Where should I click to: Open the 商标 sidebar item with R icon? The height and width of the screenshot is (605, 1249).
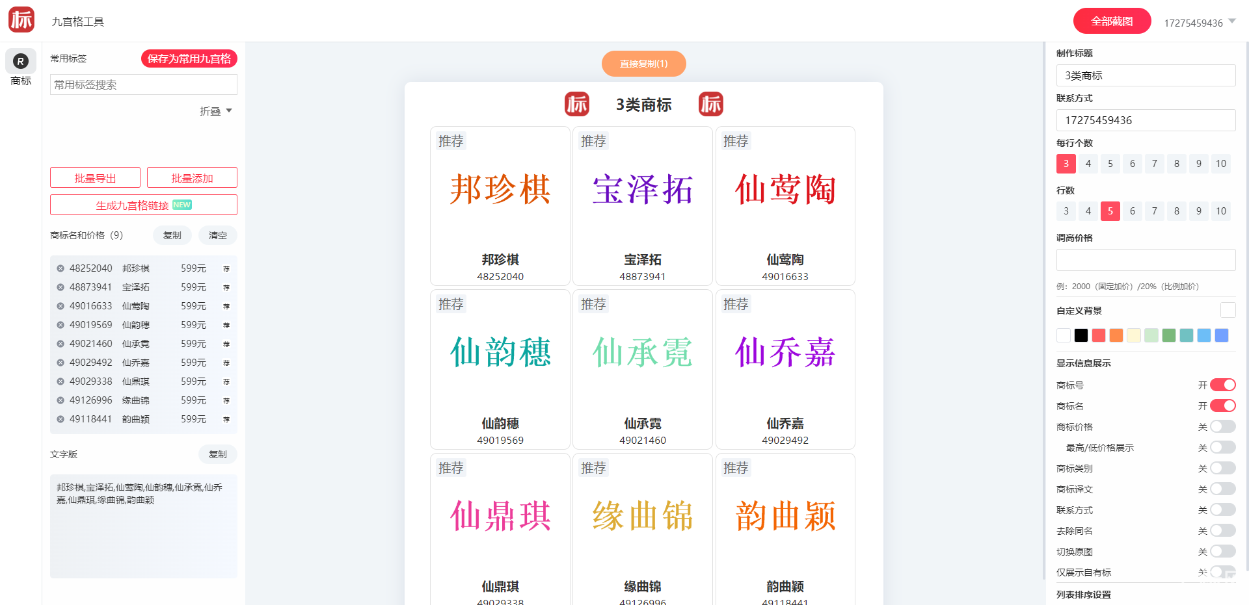point(21,69)
